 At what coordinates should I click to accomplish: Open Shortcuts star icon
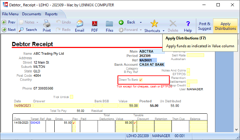pyautogui.click(x=154, y=23)
